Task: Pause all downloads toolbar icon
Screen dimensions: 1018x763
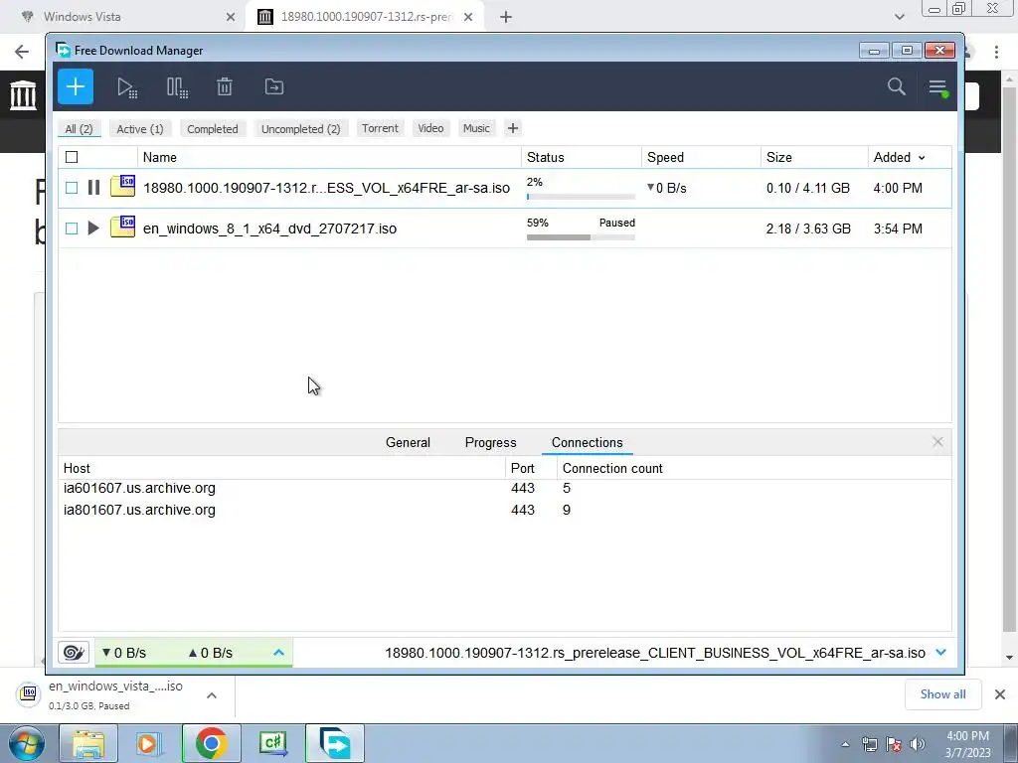Action: 177,87
